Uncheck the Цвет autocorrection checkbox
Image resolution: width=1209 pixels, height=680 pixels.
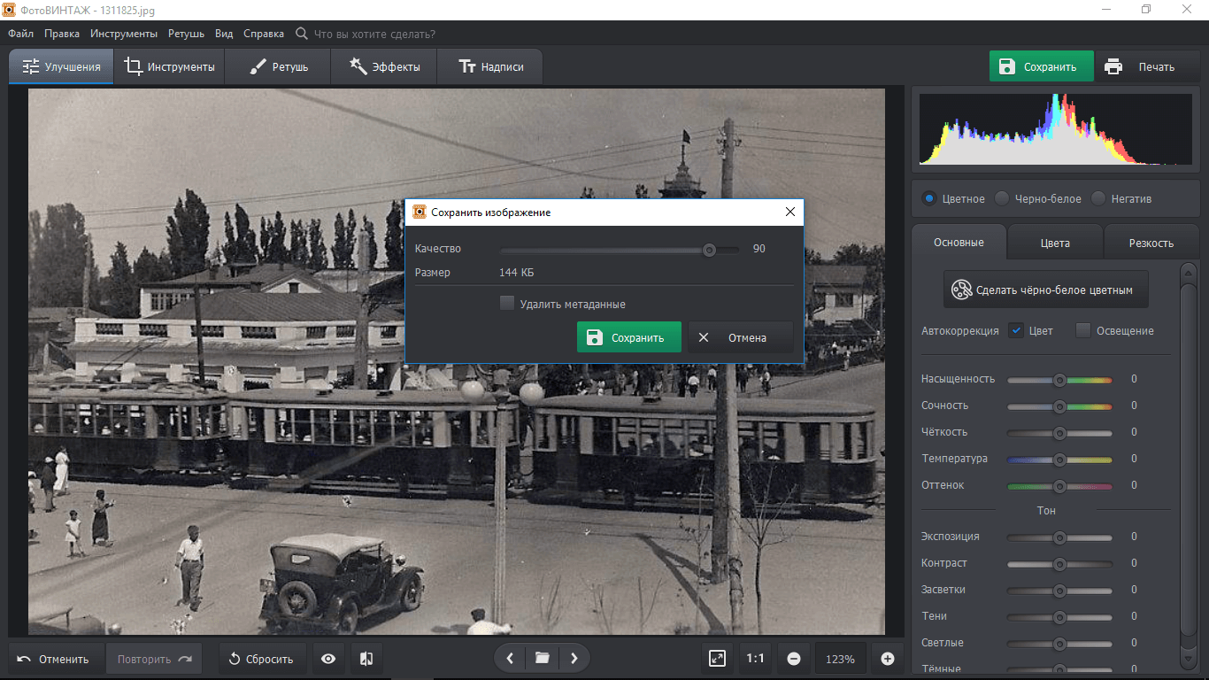point(1016,330)
